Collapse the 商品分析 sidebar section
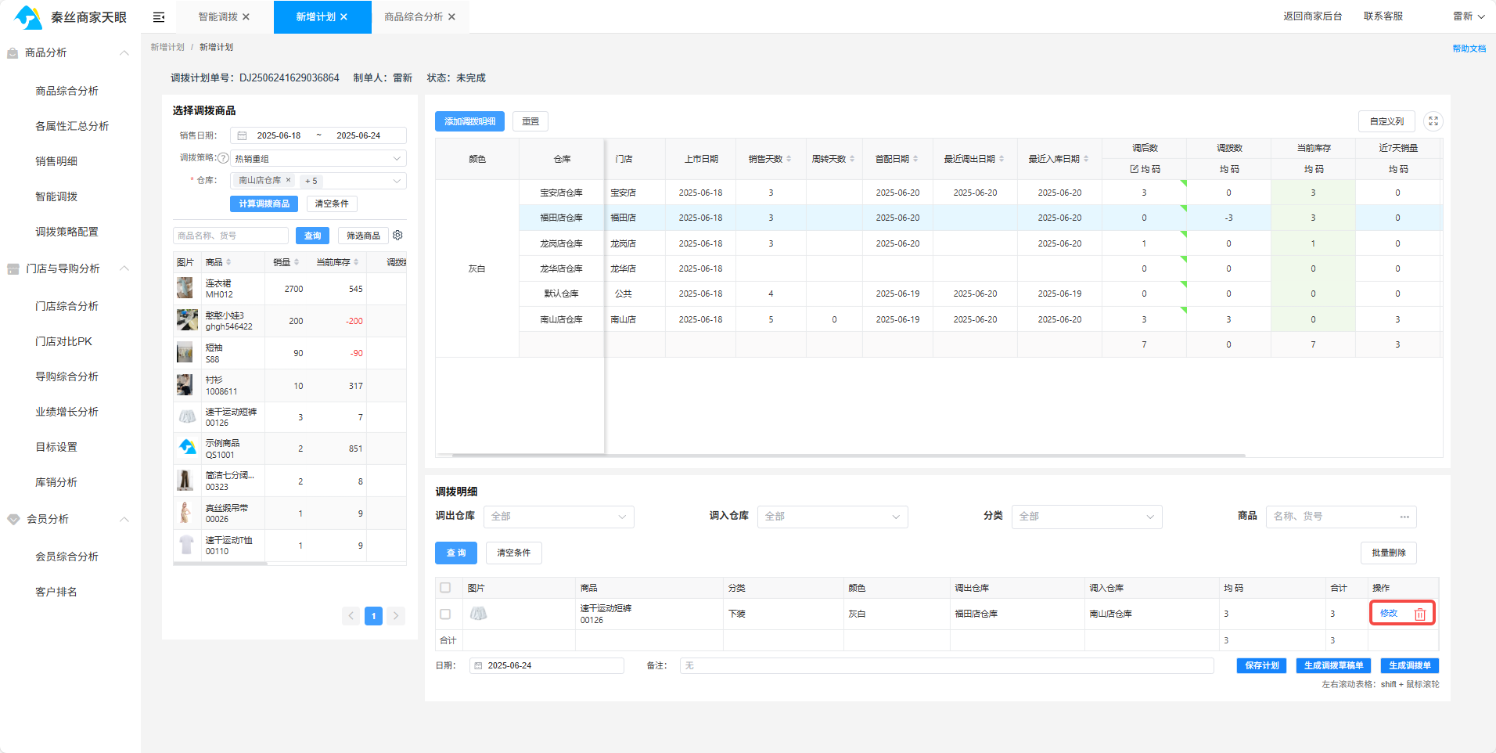 pyautogui.click(x=124, y=53)
